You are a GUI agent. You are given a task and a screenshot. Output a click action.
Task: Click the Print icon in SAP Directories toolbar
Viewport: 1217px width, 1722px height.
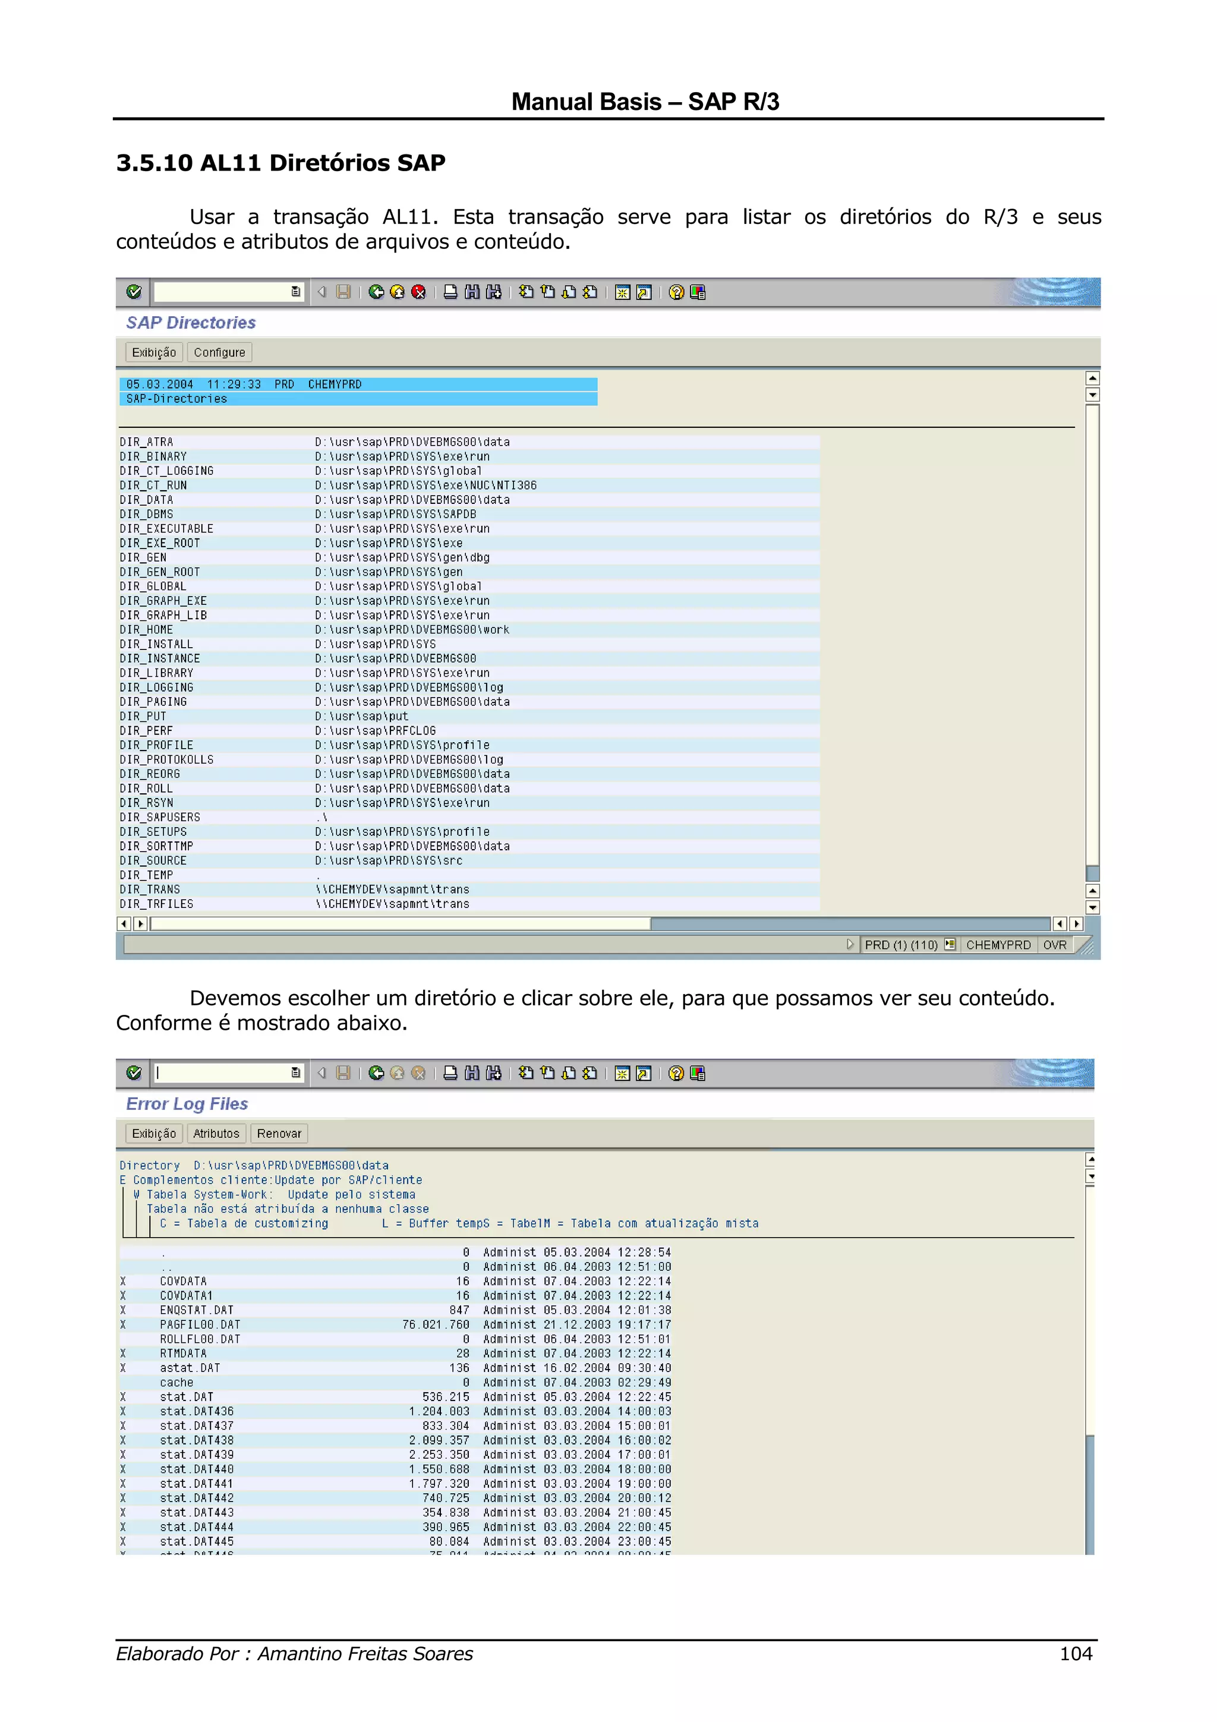point(450,292)
